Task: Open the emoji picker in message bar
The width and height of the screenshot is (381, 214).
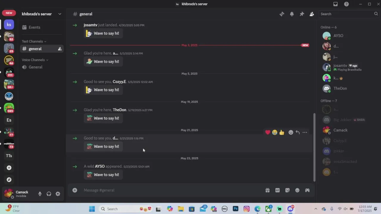Action: click(x=297, y=190)
